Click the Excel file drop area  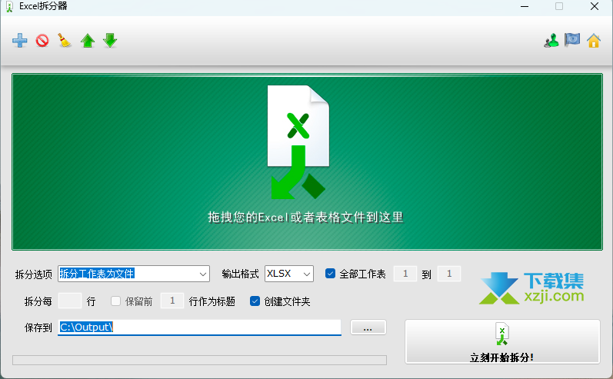pyautogui.click(x=307, y=161)
